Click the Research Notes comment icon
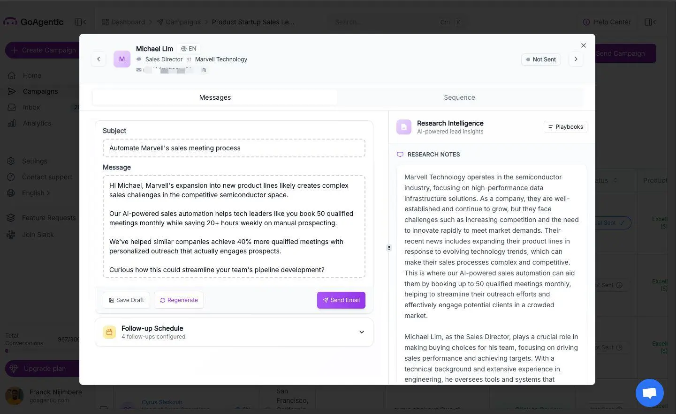The image size is (676, 414). point(400,155)
